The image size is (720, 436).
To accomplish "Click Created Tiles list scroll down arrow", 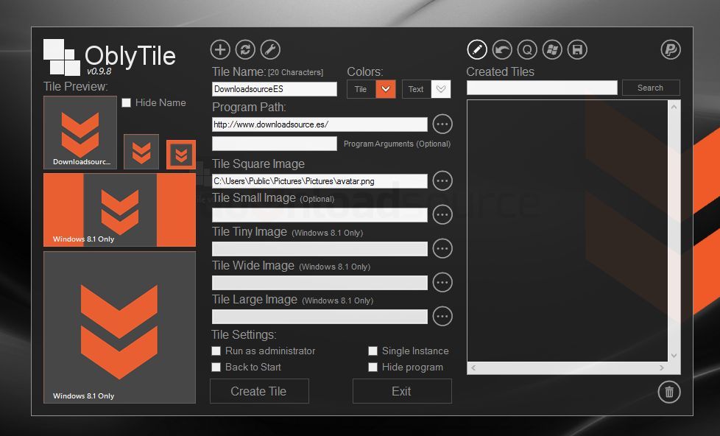I will [674, 355].
